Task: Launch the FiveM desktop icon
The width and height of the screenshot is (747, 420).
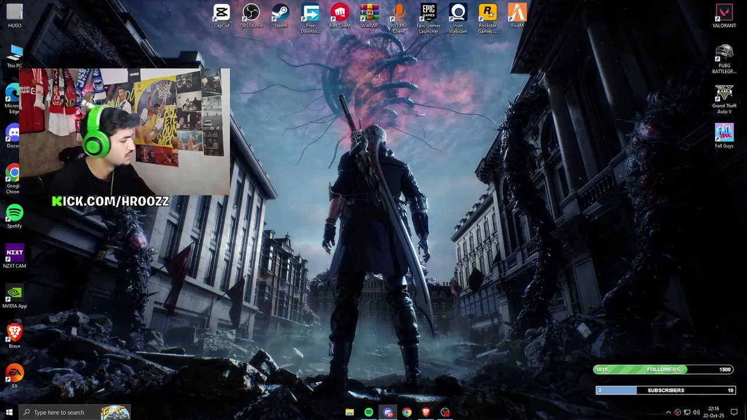Action: pyautogui.click(x=517, y=16)
